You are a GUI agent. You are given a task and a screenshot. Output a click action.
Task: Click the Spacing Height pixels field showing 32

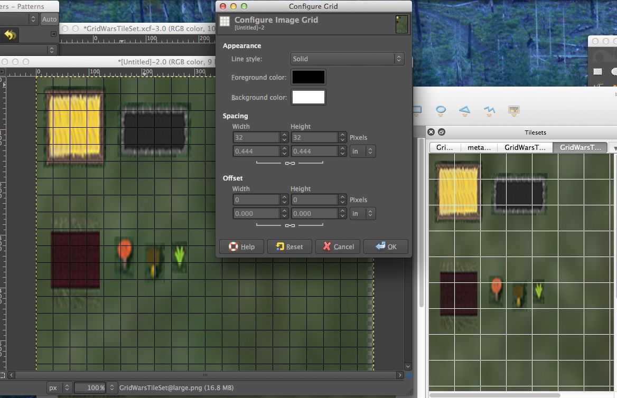click(x=314, y=137)
